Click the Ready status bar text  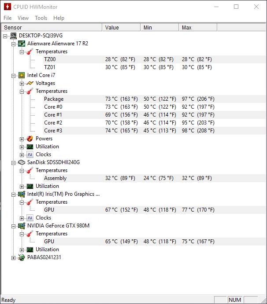click(x=8, y=300)
